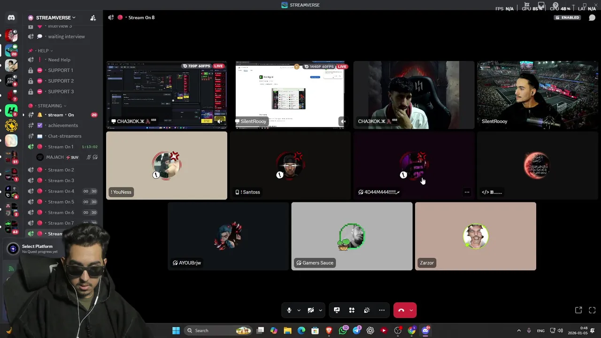Screen dimensions: 601x338
Task: Speaker icon beside Stream On 8 title
Action: [x=111, y=18]
